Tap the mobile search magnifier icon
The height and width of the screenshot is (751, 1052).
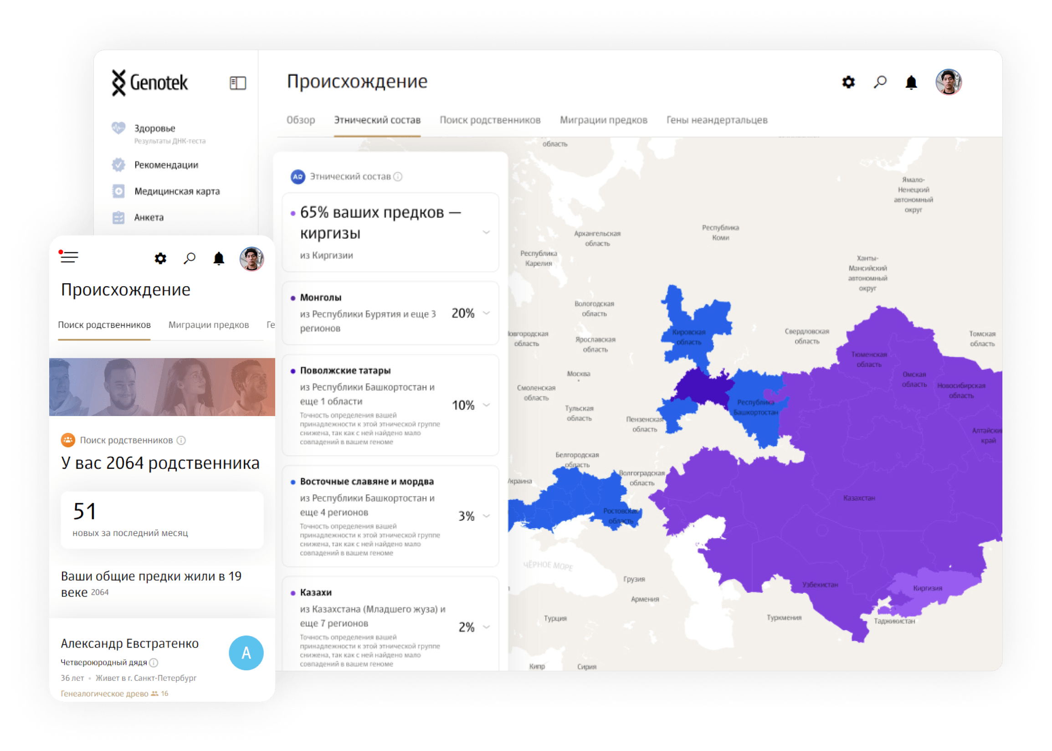(190, 258)
